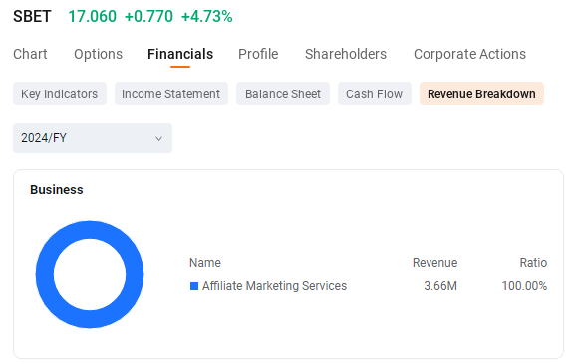Switch to the Options tab
This screenshot has height=364, width=573.
[98, 54]
